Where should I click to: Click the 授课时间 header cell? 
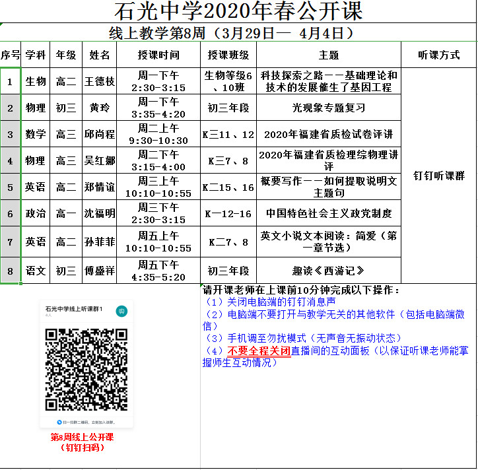tap(158, 55)
